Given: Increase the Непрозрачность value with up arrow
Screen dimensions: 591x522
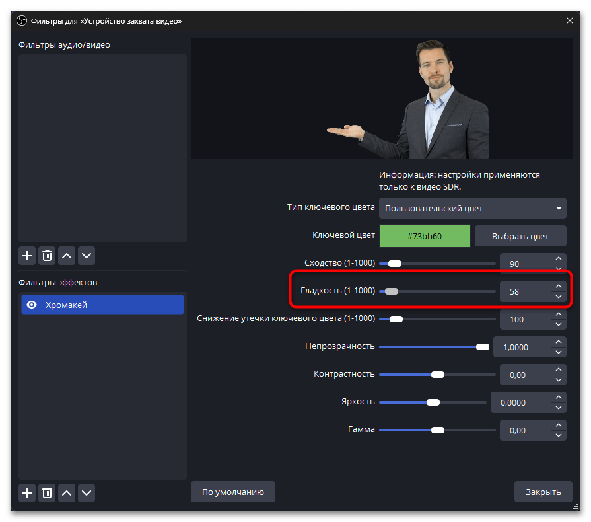Looking at the screenshot, I should pos(559,342).
